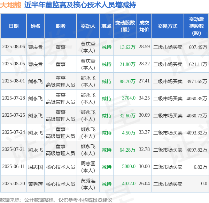209x203 pixels.
Task: Click the 变动股数(股) column header
Action: click(125, 26)
